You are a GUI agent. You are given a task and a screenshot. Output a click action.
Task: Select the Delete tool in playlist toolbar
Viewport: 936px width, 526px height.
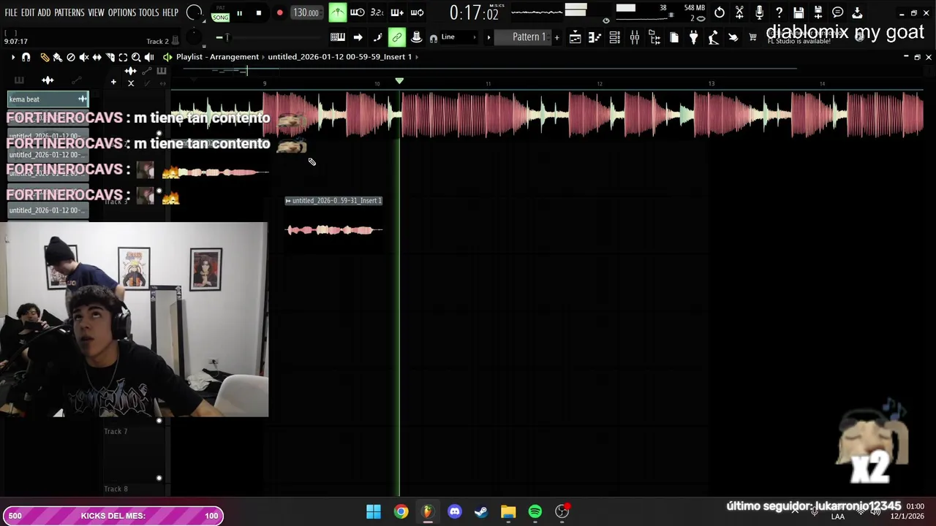click(x=71, y=57)
